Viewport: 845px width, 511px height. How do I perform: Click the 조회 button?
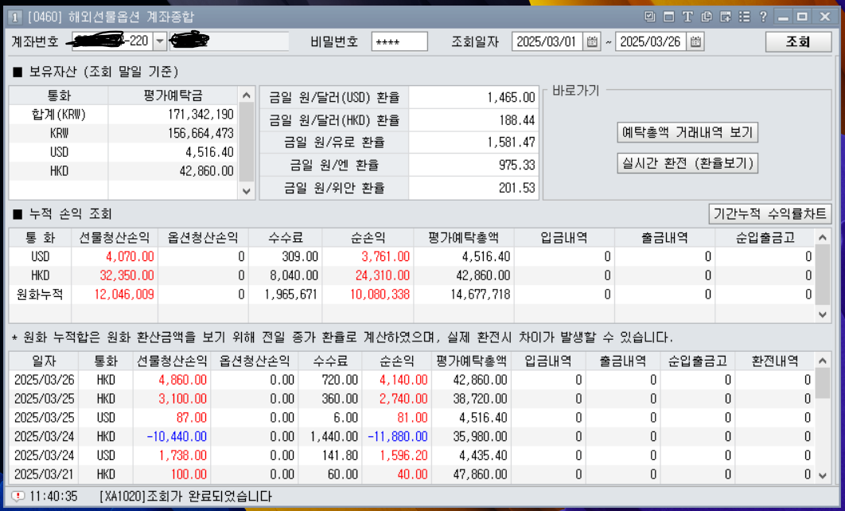[798, 41]
